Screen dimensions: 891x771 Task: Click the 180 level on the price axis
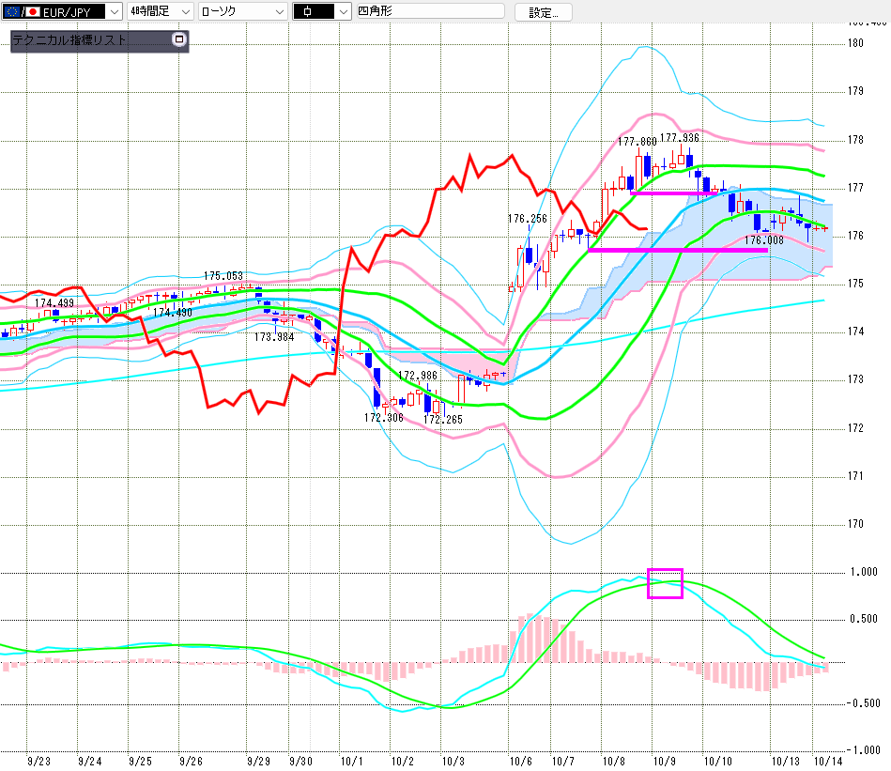[x=855, y=43]
